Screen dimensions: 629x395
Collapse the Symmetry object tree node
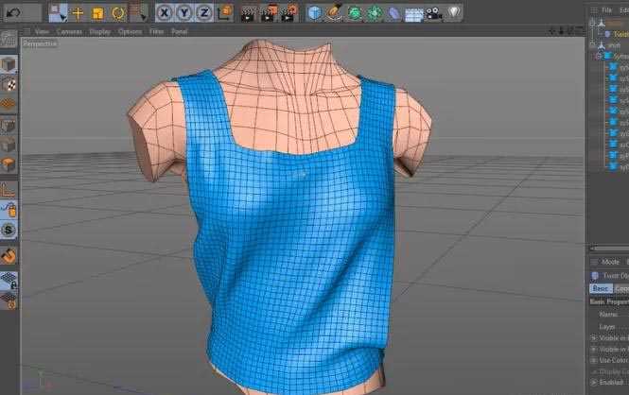click(598, 56)
